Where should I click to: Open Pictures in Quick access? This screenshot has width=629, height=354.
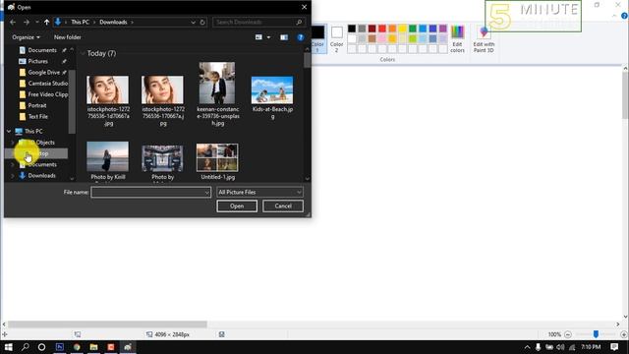click(37, 61)
